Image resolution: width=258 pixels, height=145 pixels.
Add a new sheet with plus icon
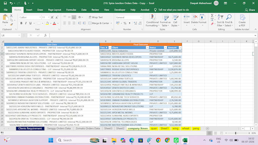point(207,129)
